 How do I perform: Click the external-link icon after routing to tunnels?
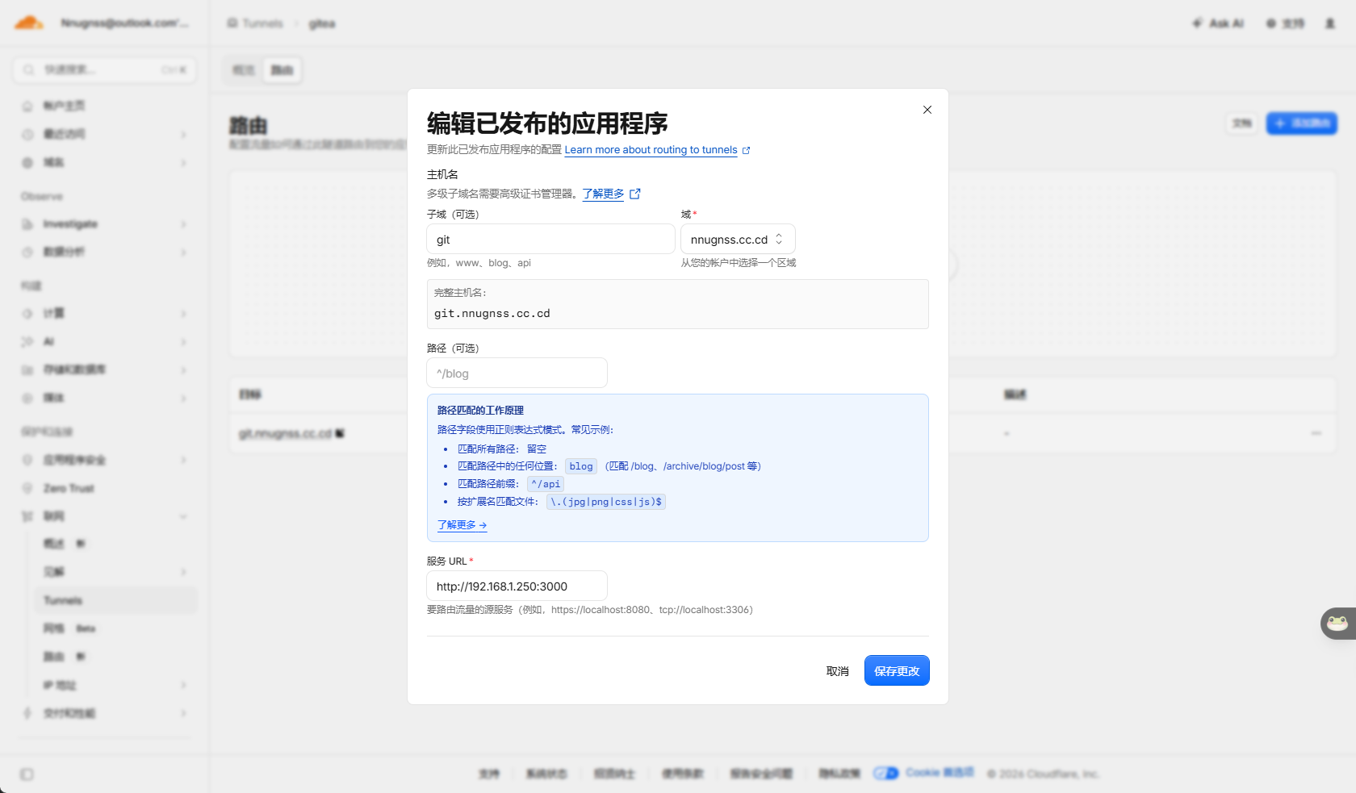coord(746,150)
